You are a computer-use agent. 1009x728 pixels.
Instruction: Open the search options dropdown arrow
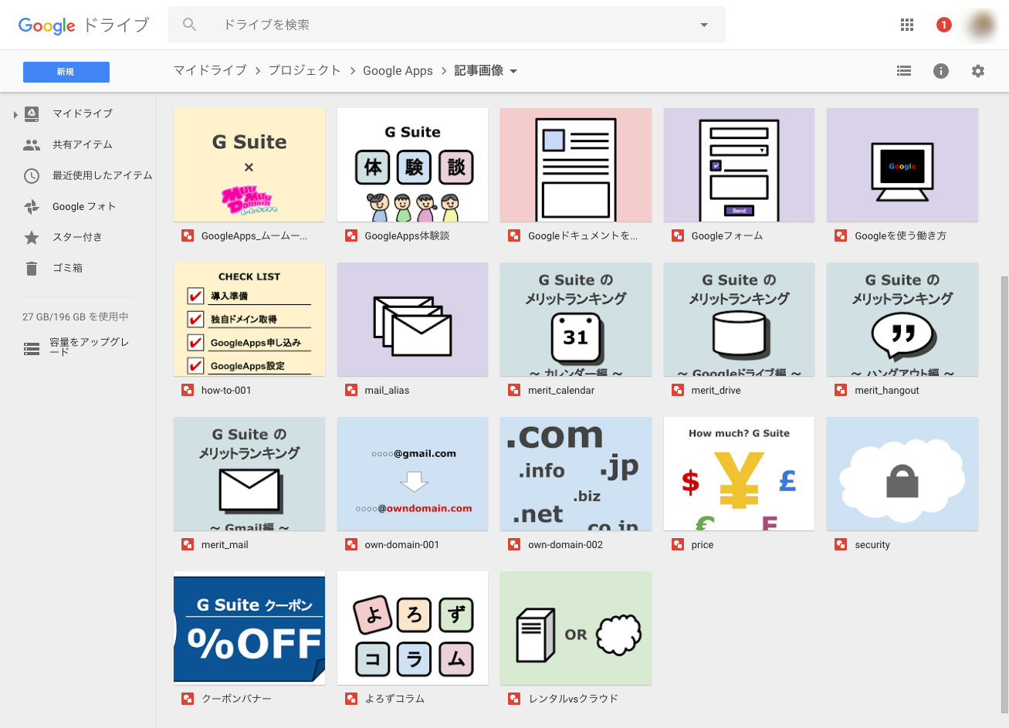click(x=704, y=25)
